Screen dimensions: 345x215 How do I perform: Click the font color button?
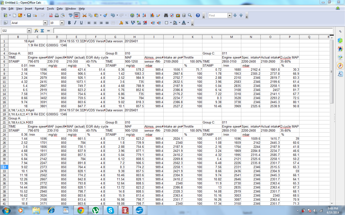click(x=184, y=23)
